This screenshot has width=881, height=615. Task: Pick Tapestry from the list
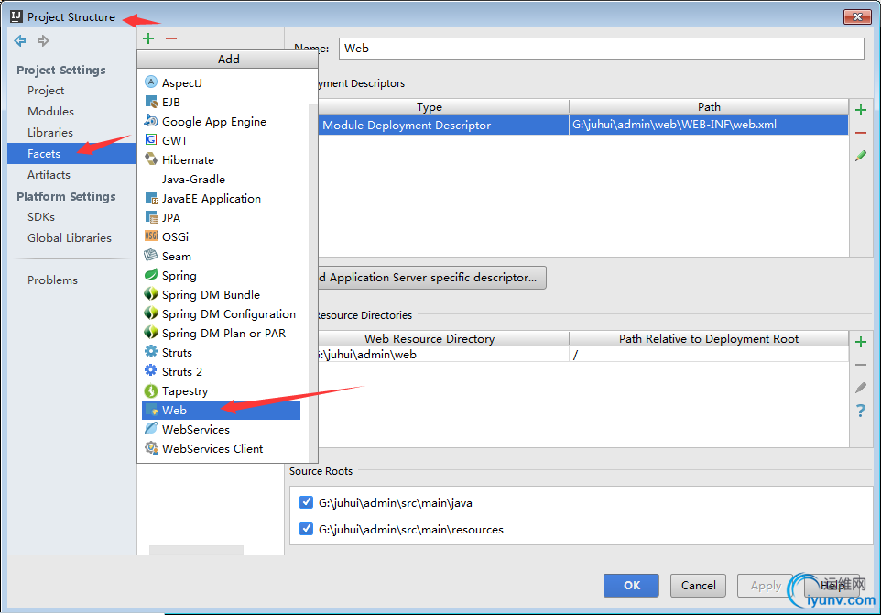click(221, 390)
